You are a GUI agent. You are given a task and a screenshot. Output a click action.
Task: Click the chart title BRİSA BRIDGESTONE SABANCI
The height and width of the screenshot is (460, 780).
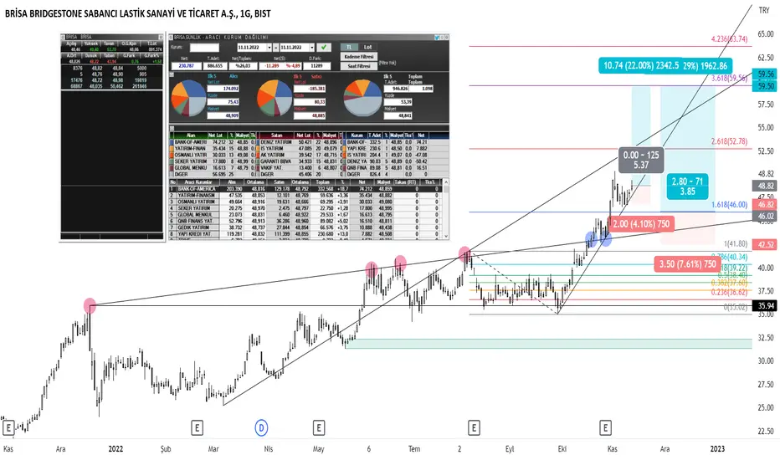(x=138, y=14)
